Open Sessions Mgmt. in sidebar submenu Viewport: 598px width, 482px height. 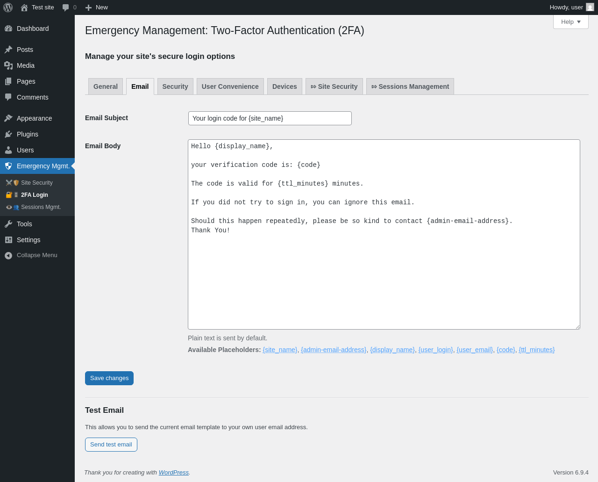[x=41, y=207]
